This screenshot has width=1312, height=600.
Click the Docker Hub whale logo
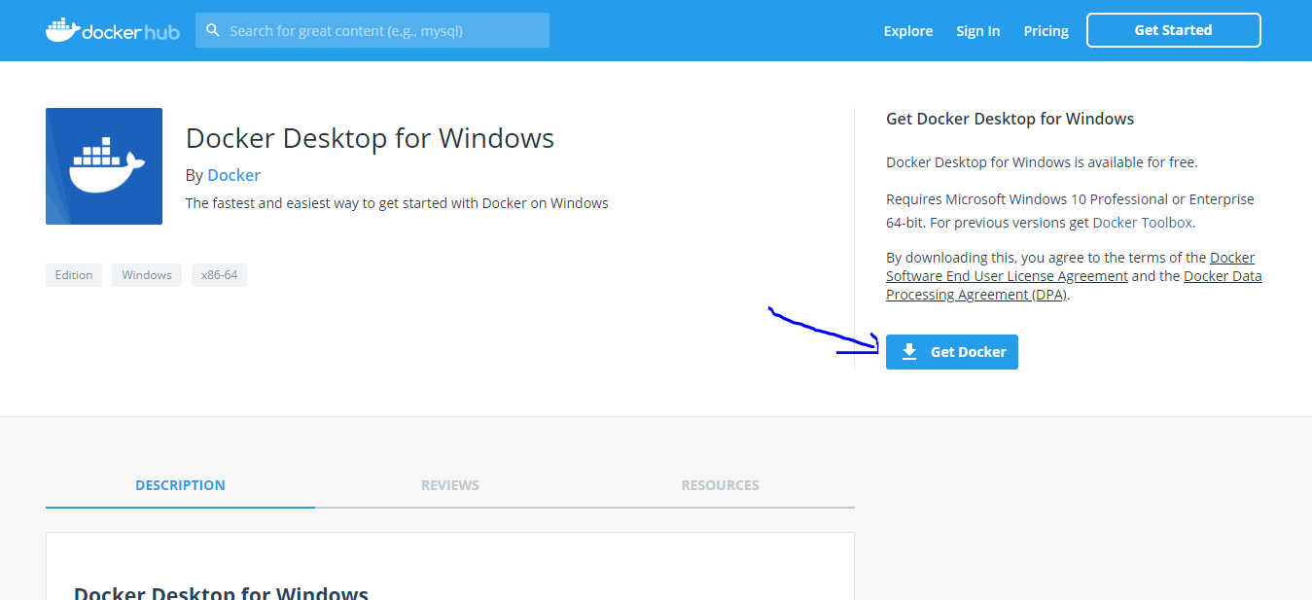pyautogui.click(x=62, y=30)
